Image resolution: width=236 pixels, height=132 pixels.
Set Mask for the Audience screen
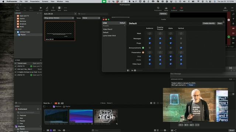tap(150, 33)
